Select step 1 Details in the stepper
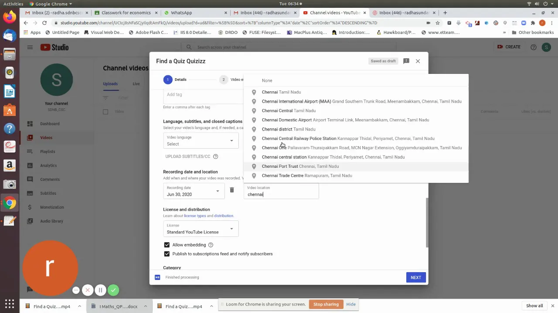 [x=175, y=80]
